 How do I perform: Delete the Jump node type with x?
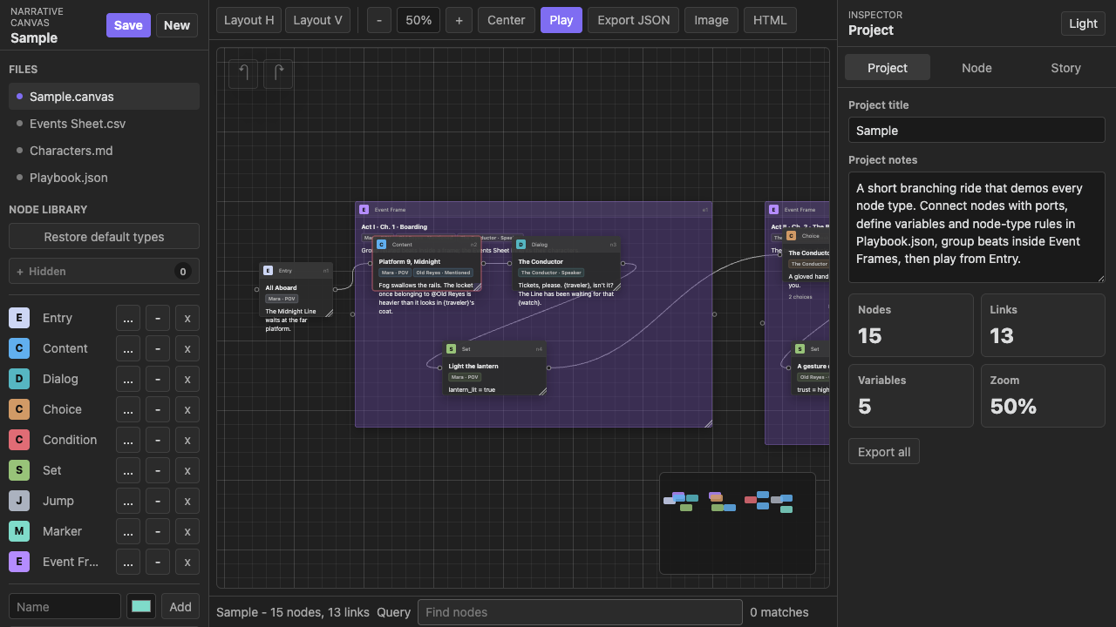187,501
